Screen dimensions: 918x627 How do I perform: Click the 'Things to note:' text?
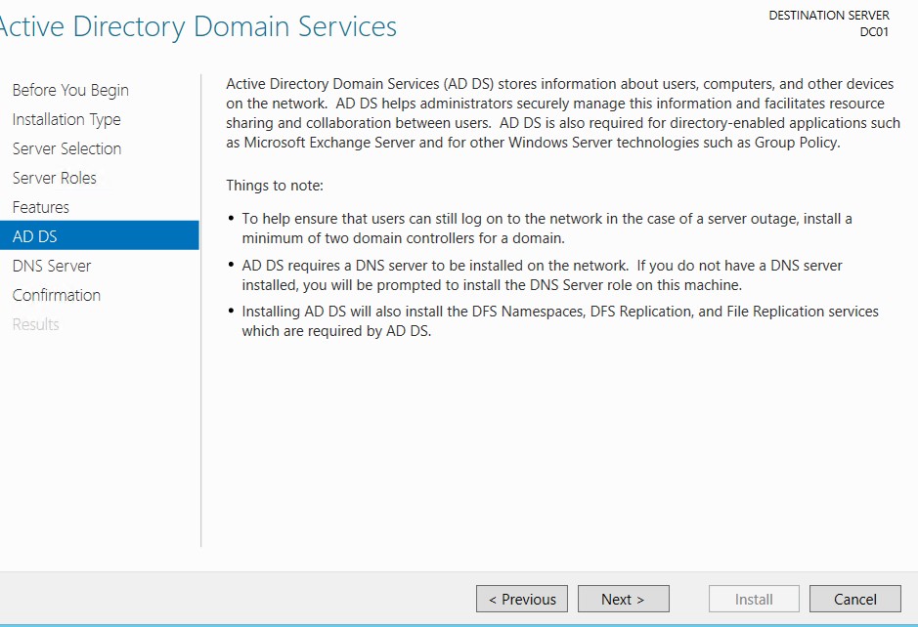[x=275, y=186]
